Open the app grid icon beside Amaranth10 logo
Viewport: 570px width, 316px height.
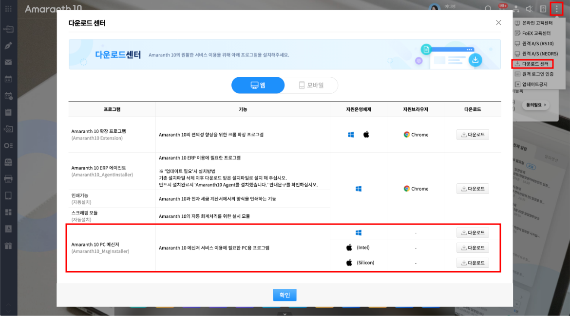[x=9, y=9]
